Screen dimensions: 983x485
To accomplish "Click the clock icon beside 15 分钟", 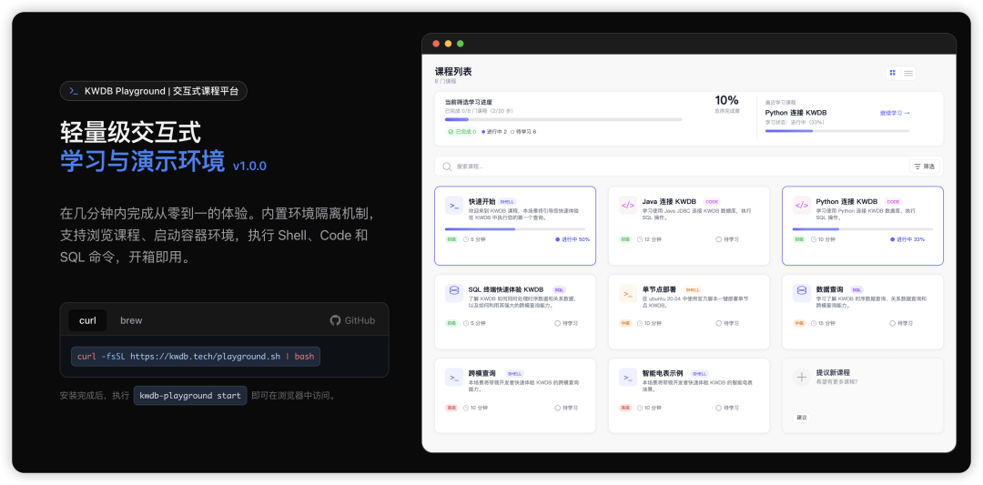I will pos(813,323).
